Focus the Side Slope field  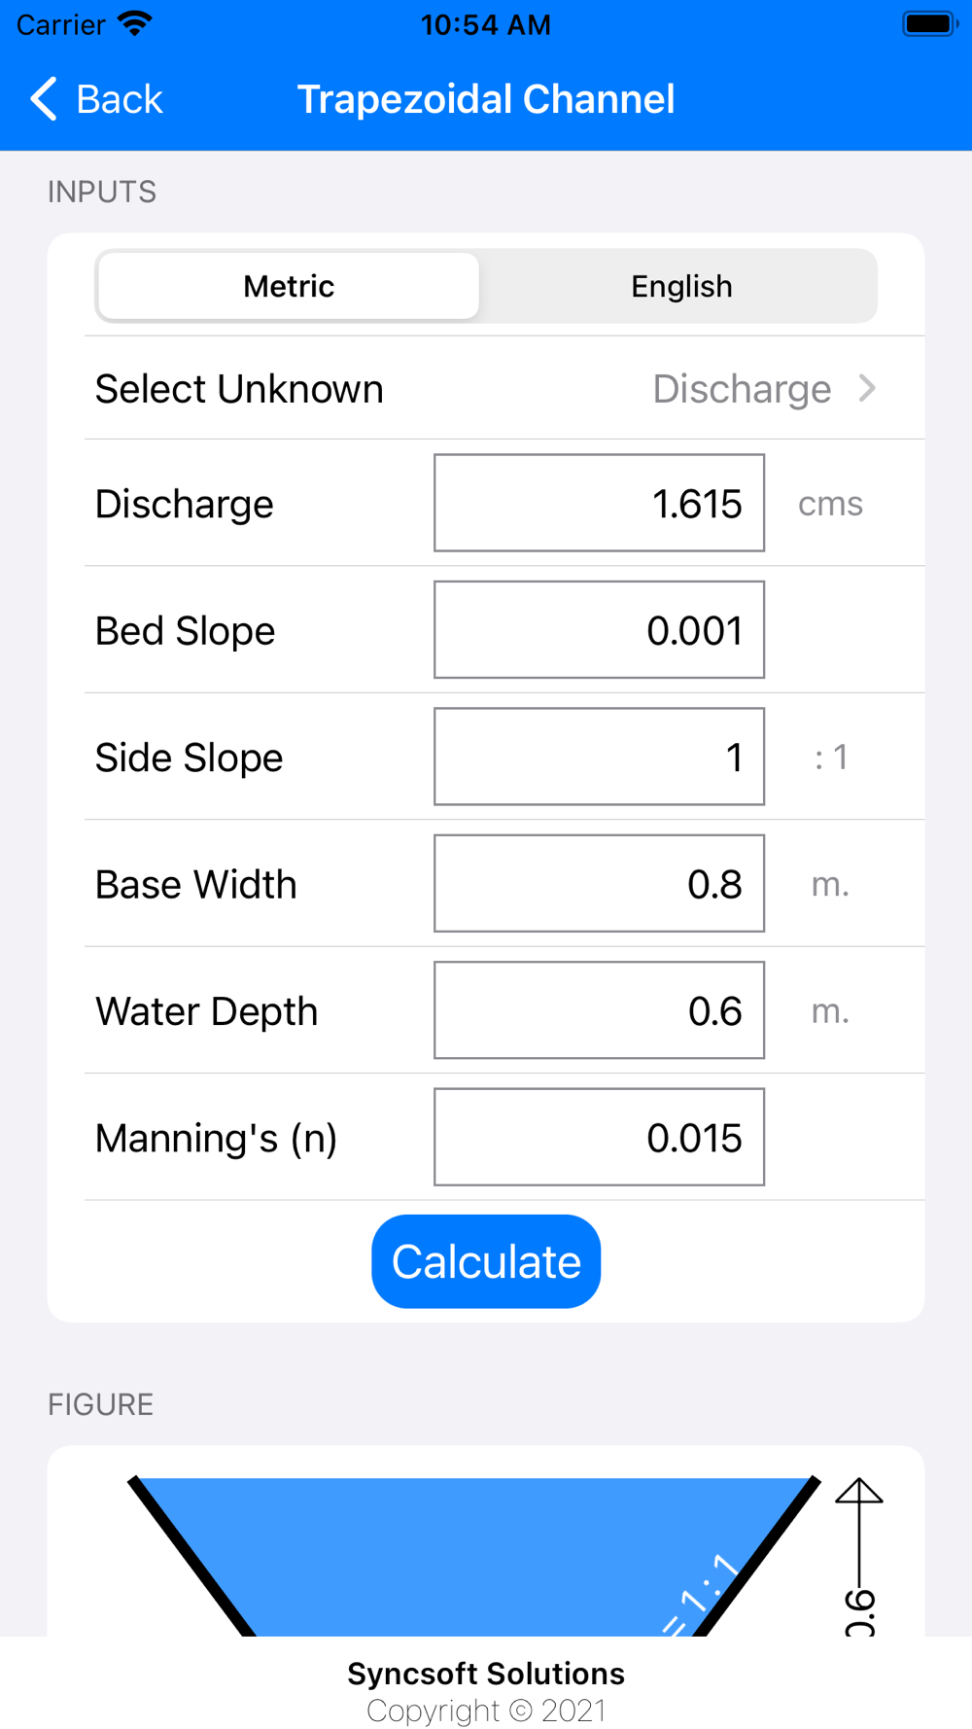pyautogui.click(x=599, y=757)
